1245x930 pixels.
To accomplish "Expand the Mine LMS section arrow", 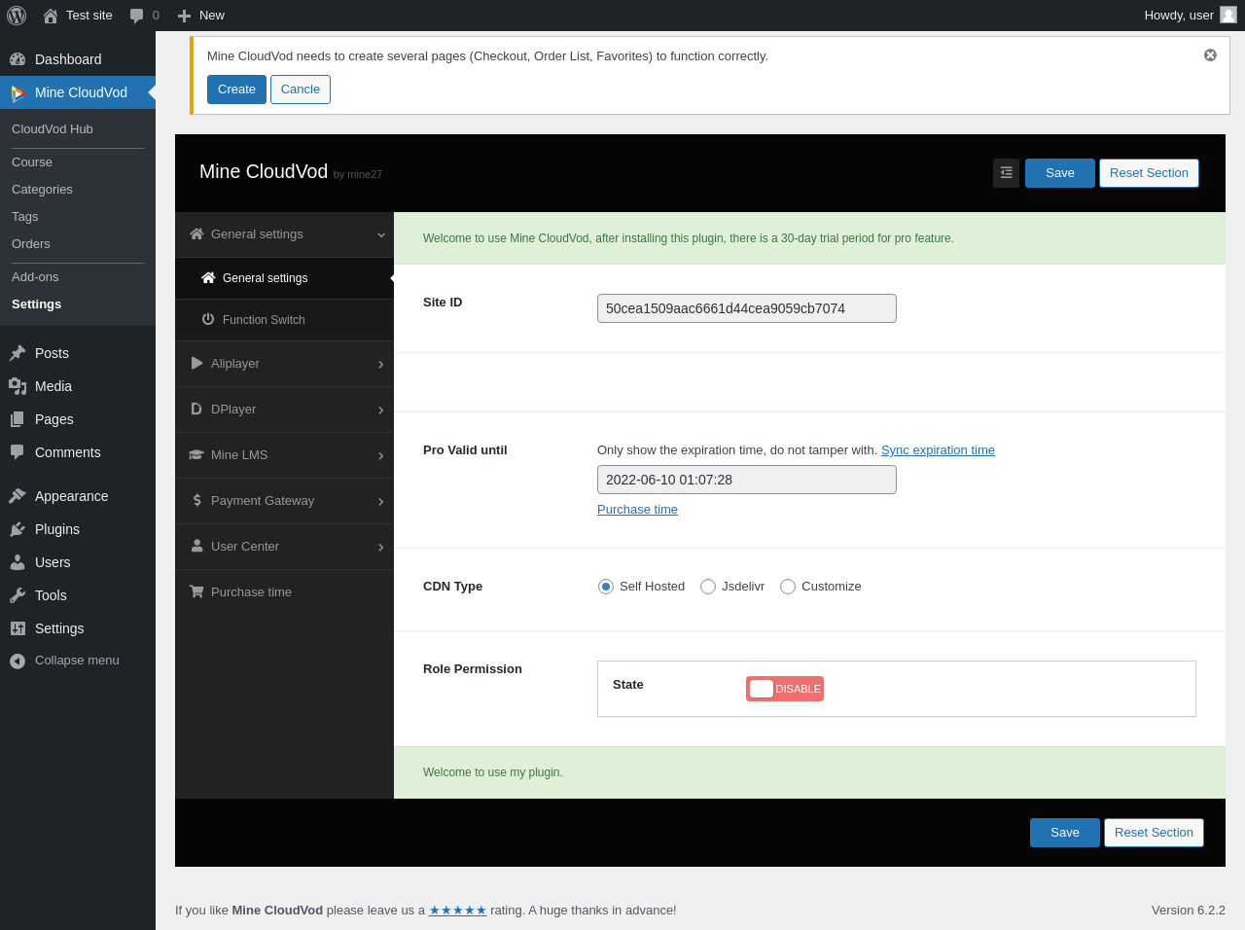I will [x=381, y=455].
